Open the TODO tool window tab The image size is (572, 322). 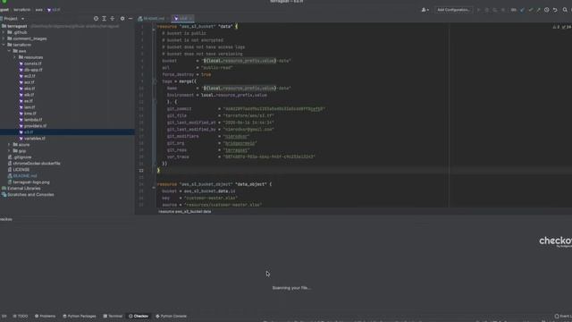pos(21,316)
